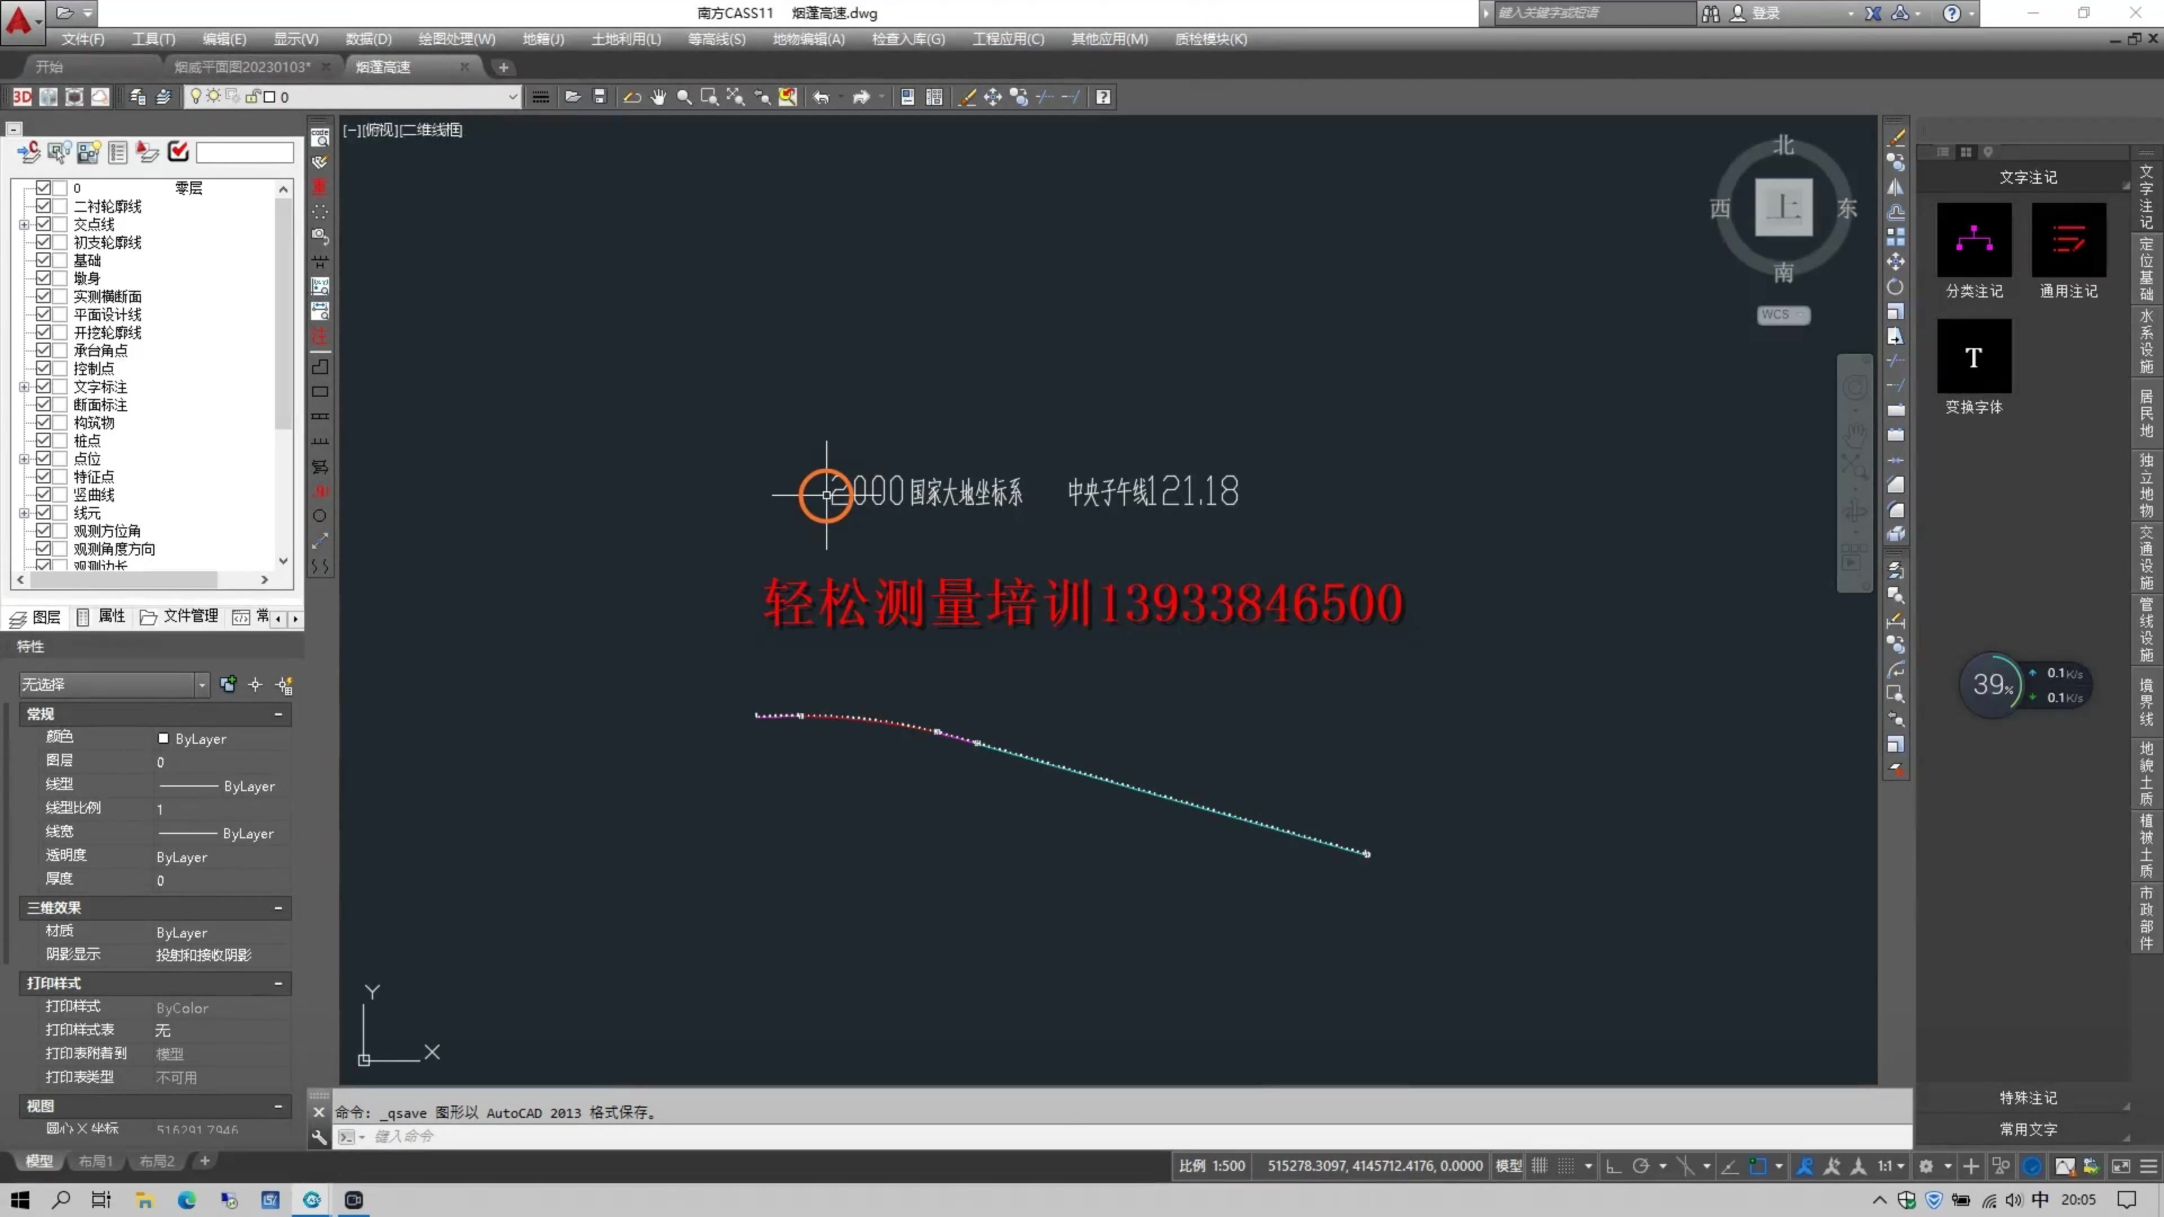The width and height of the screenshot is (2164, 1217).
Task: Select the Pan (hand) tool
Action: (x=659, y=96)
